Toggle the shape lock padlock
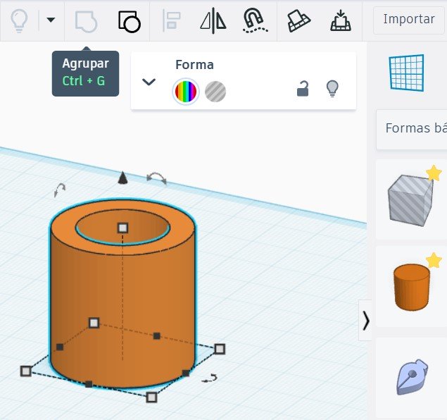The height and width of the screenshot is (420, 447). coord(303,89)
